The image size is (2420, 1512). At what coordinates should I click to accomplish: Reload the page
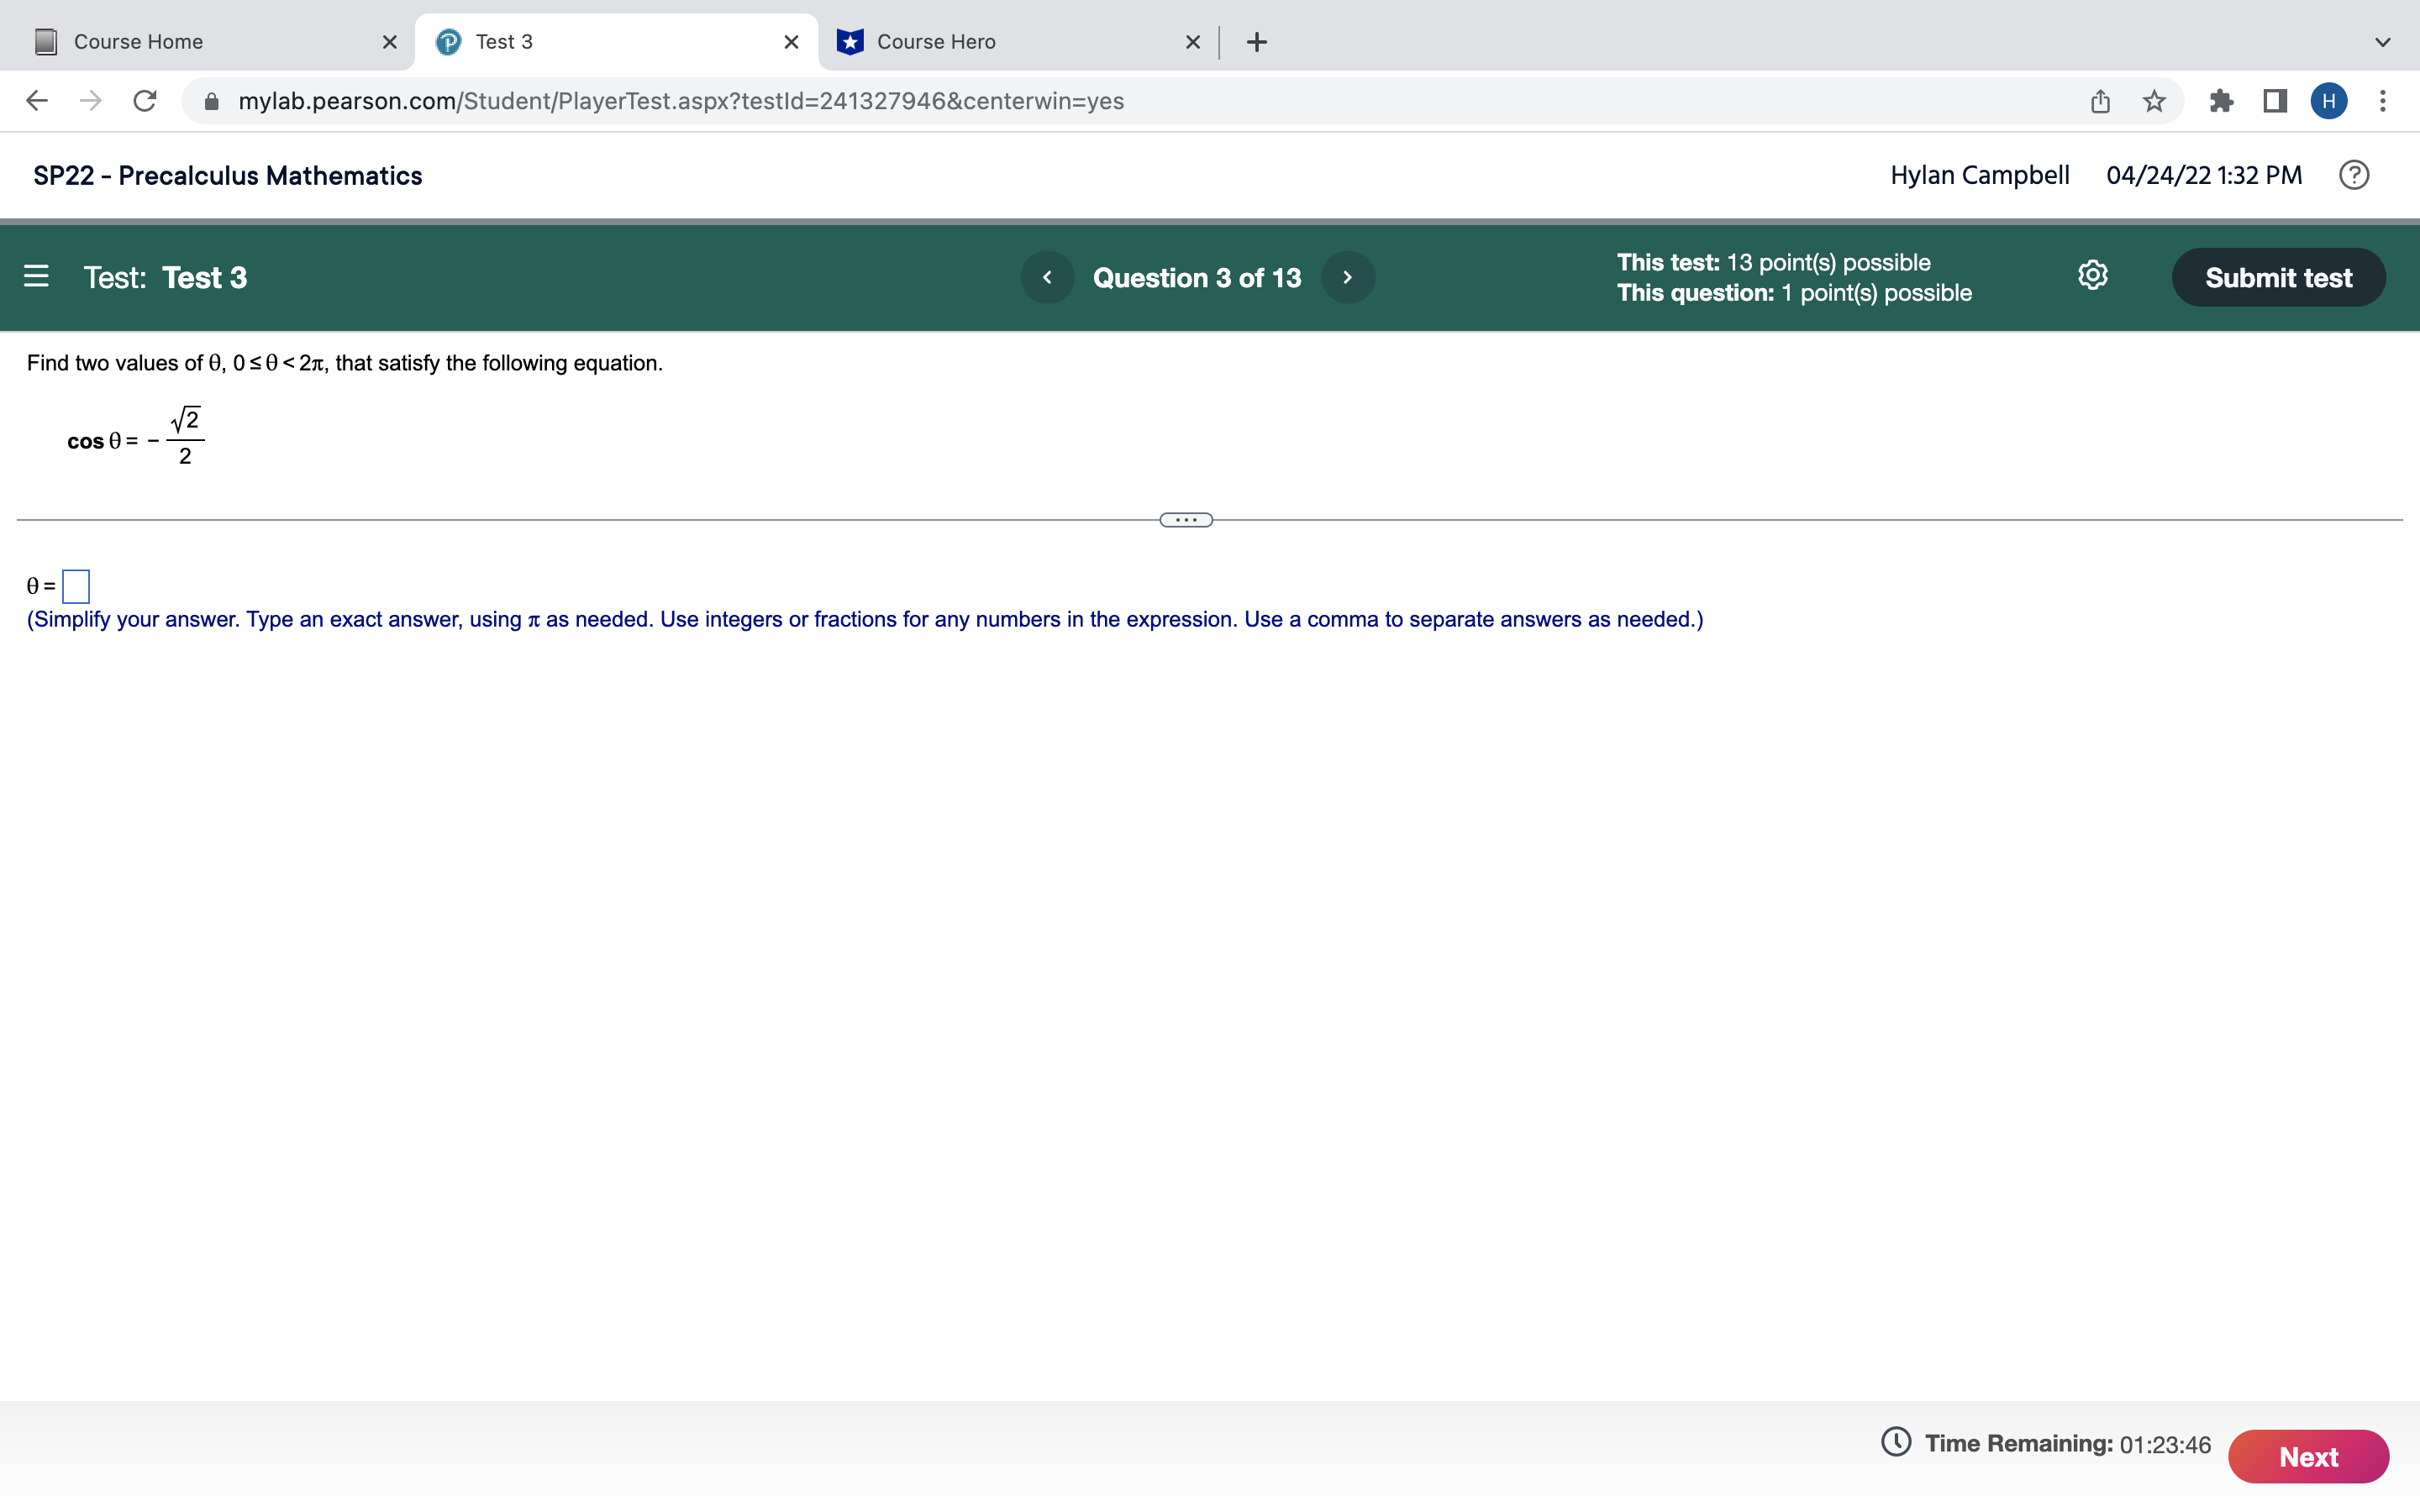[145, 101]
